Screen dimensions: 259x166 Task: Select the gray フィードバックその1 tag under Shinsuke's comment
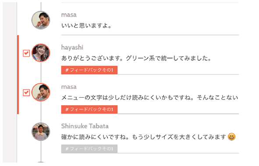pyautogui.click(x=89, y=149)
